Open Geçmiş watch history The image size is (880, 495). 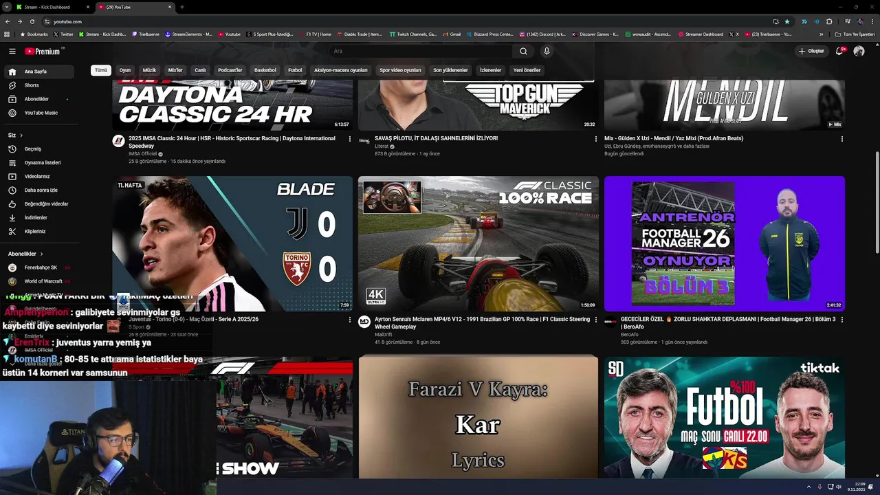pyautogui.click(x=33, y=149)
